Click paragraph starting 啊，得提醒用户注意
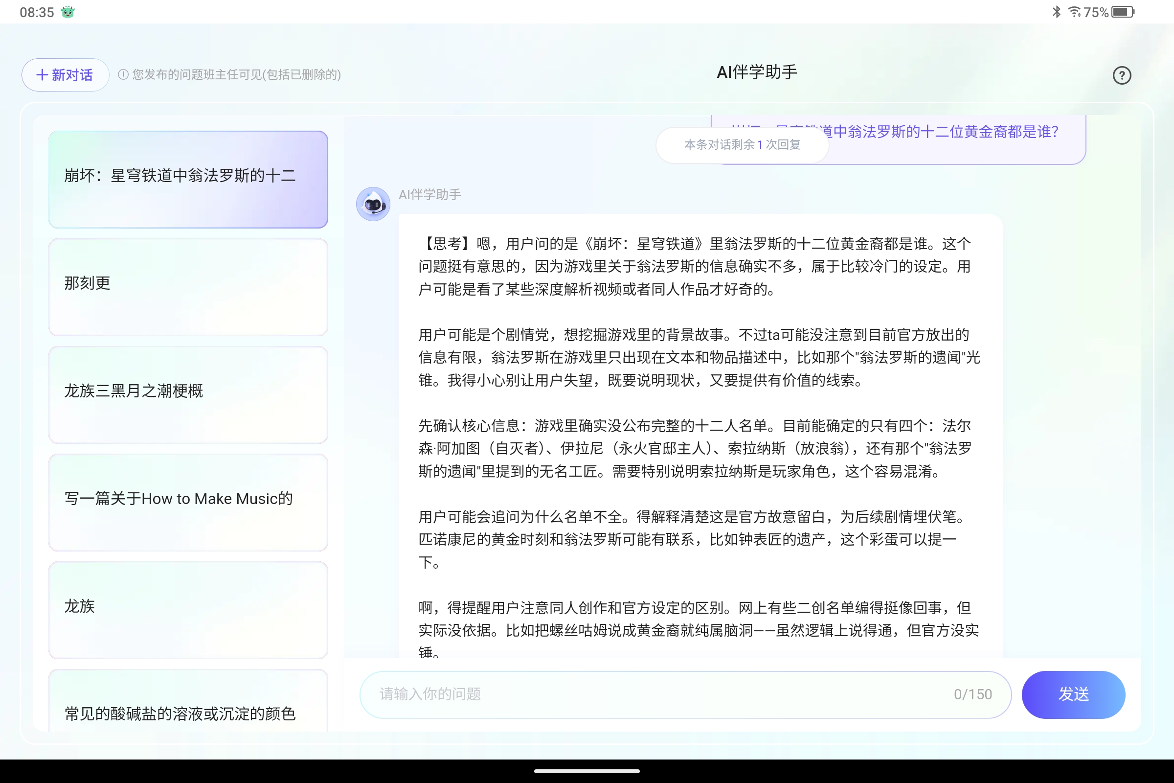Viewport: 1174px width, 783px height. [699, 630]
